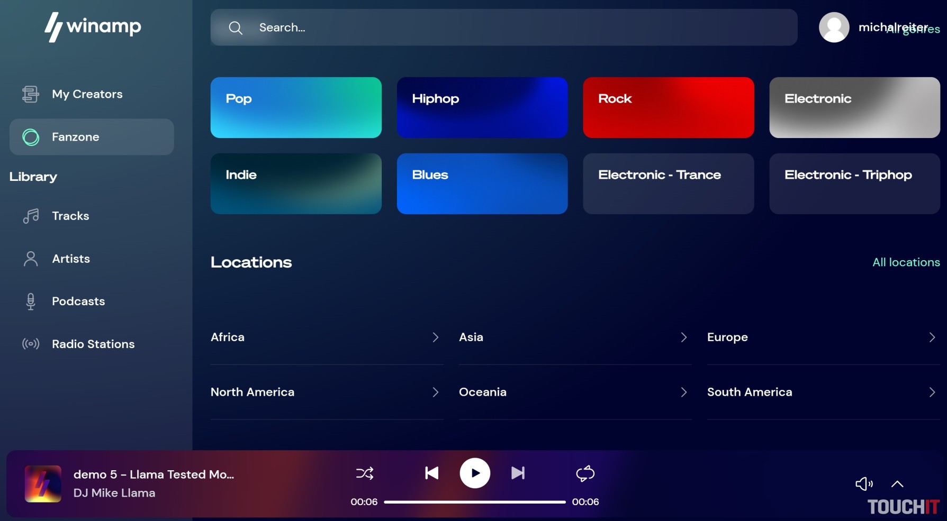
Task: Open the Oceania location row
Action: coord(574,392)
